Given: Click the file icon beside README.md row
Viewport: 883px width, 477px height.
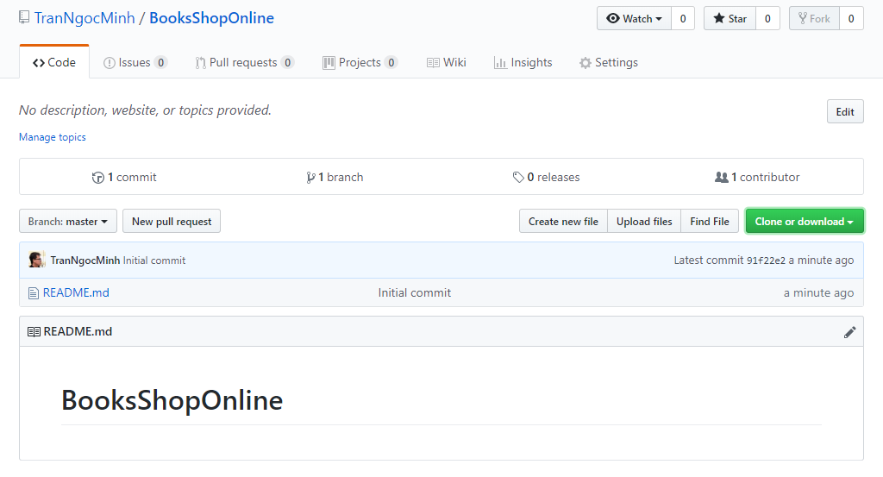Looking at the screenshot, I should (34, 293).
